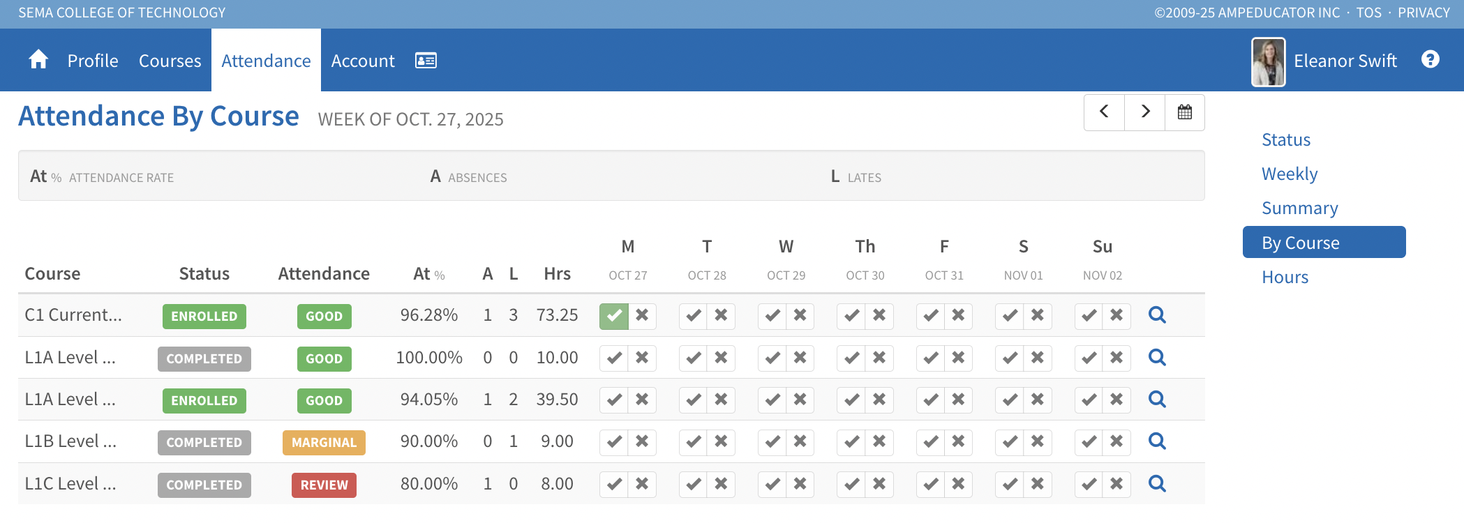Open the Account tab
Image resolution: width=1464 pixels, height=523 pixels.
[362, 61]
